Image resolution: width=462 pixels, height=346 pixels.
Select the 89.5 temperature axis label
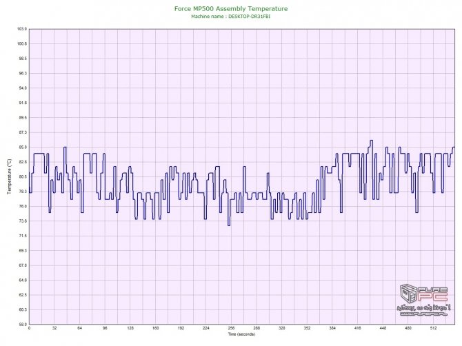coord(22,118)
